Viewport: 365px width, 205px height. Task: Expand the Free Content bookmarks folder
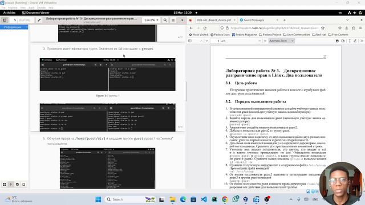click(x=338, y=35)
